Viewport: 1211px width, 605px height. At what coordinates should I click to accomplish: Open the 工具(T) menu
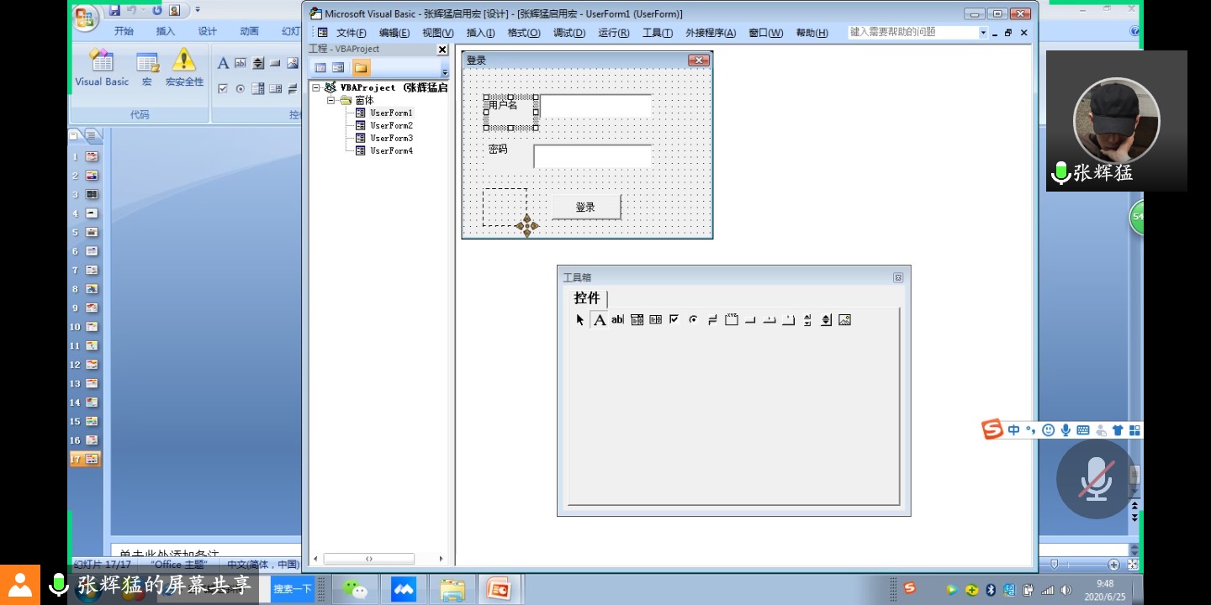(658, 33)
